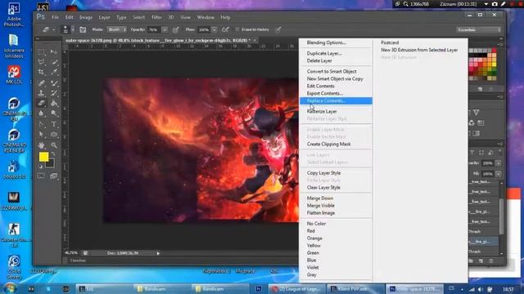Choose Replace Contents from context menu
Screen dimensions: 524x294
pyautogui.click(x=336, y=100)
